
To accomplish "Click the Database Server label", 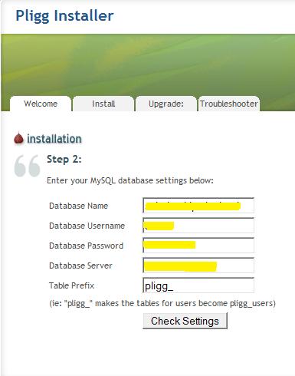I will tap(80, 266).
